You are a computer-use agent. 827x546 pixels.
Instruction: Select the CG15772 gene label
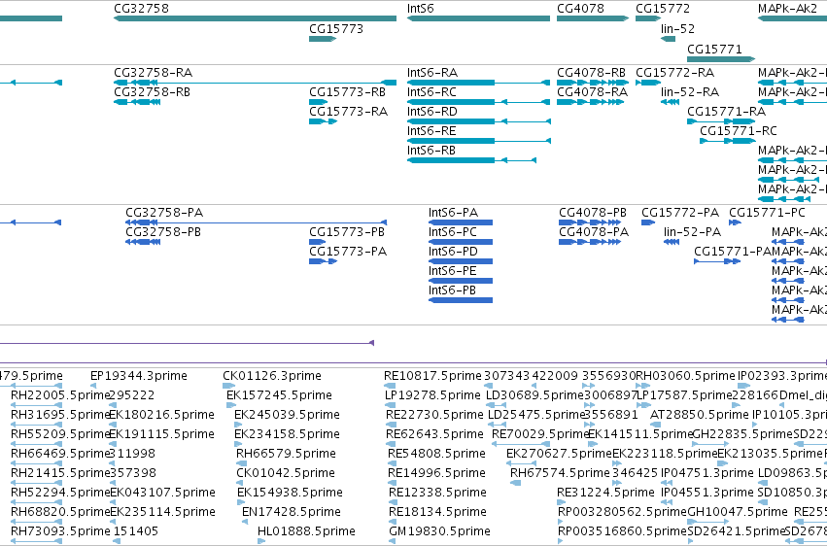pyautogui.click(x=663, y=9)
